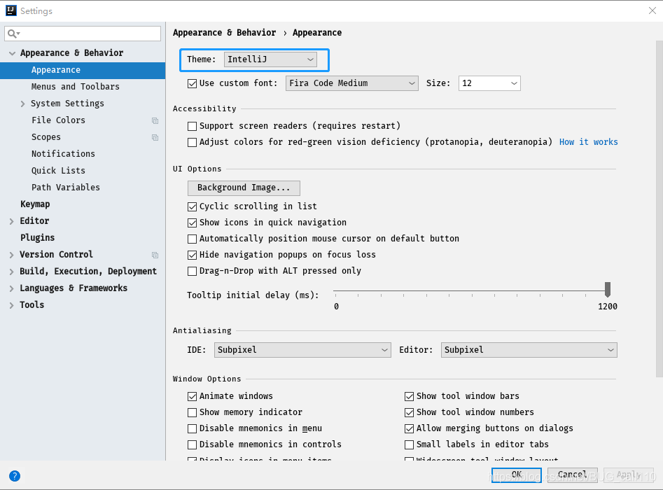Click the Appearance & Behavior breadcrumb

(x=224, y=32)
